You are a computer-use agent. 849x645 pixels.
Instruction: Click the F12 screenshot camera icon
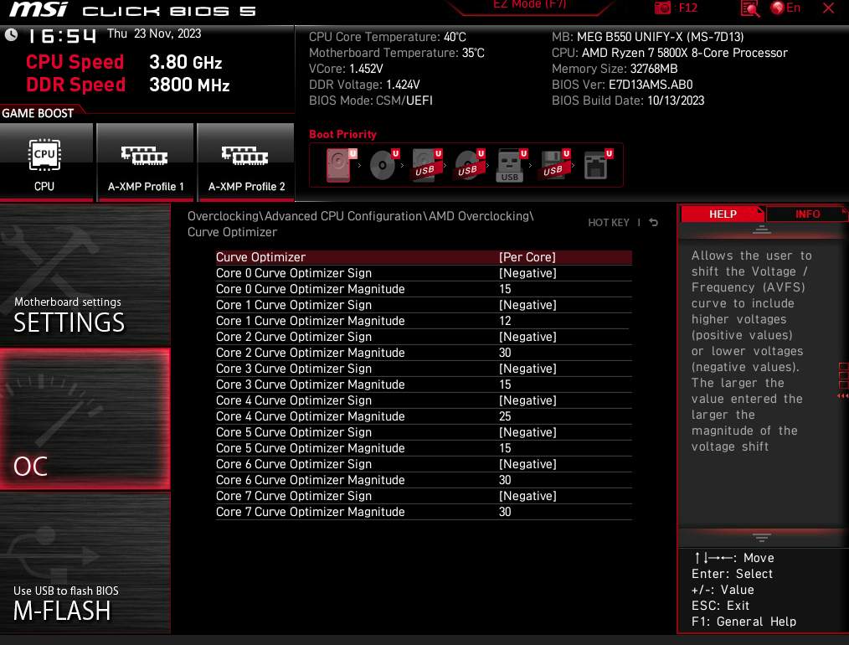(662, 8)
